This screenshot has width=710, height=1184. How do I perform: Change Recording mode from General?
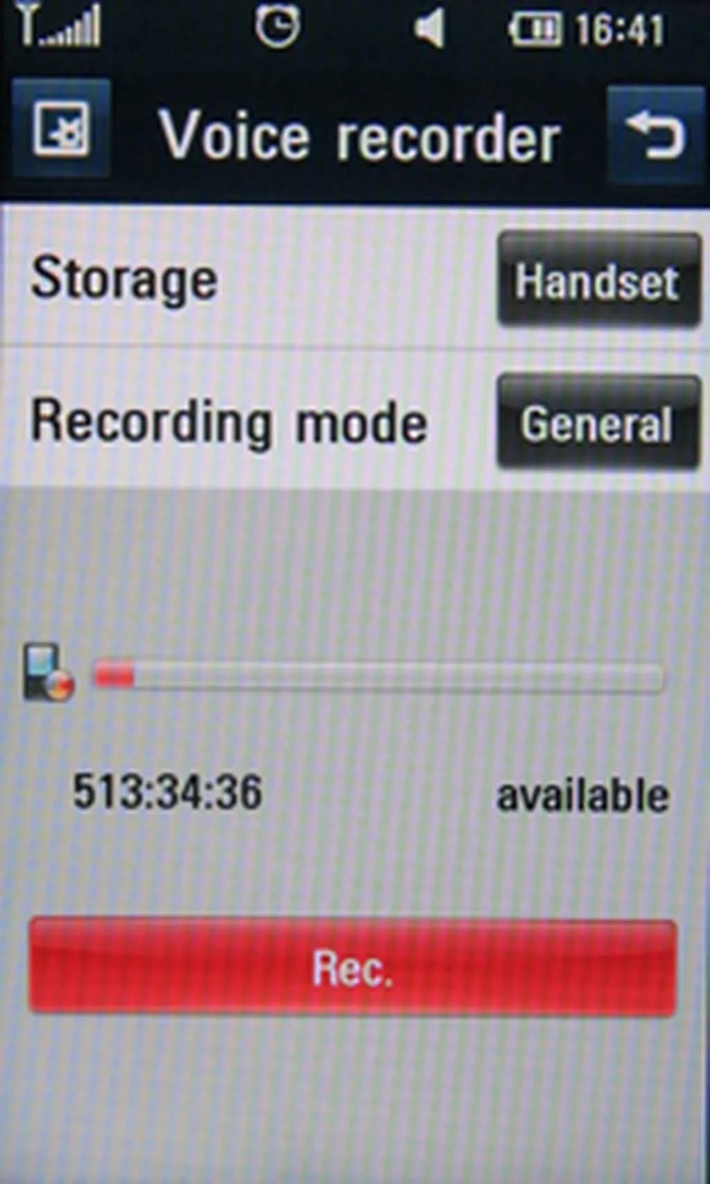click(x=599, y=422)
